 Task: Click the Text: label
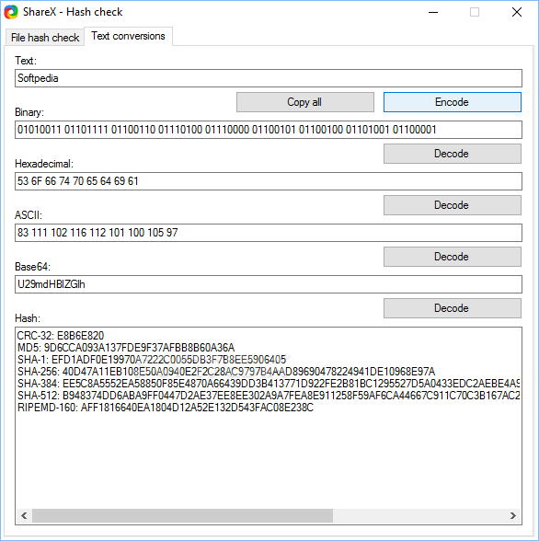[26, 61]
